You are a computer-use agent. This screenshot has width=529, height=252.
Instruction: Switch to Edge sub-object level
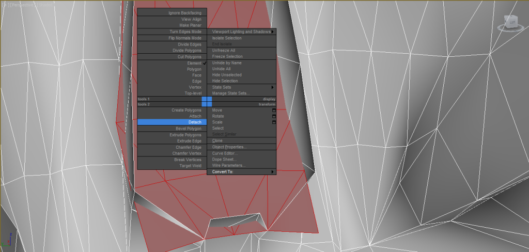172,81
